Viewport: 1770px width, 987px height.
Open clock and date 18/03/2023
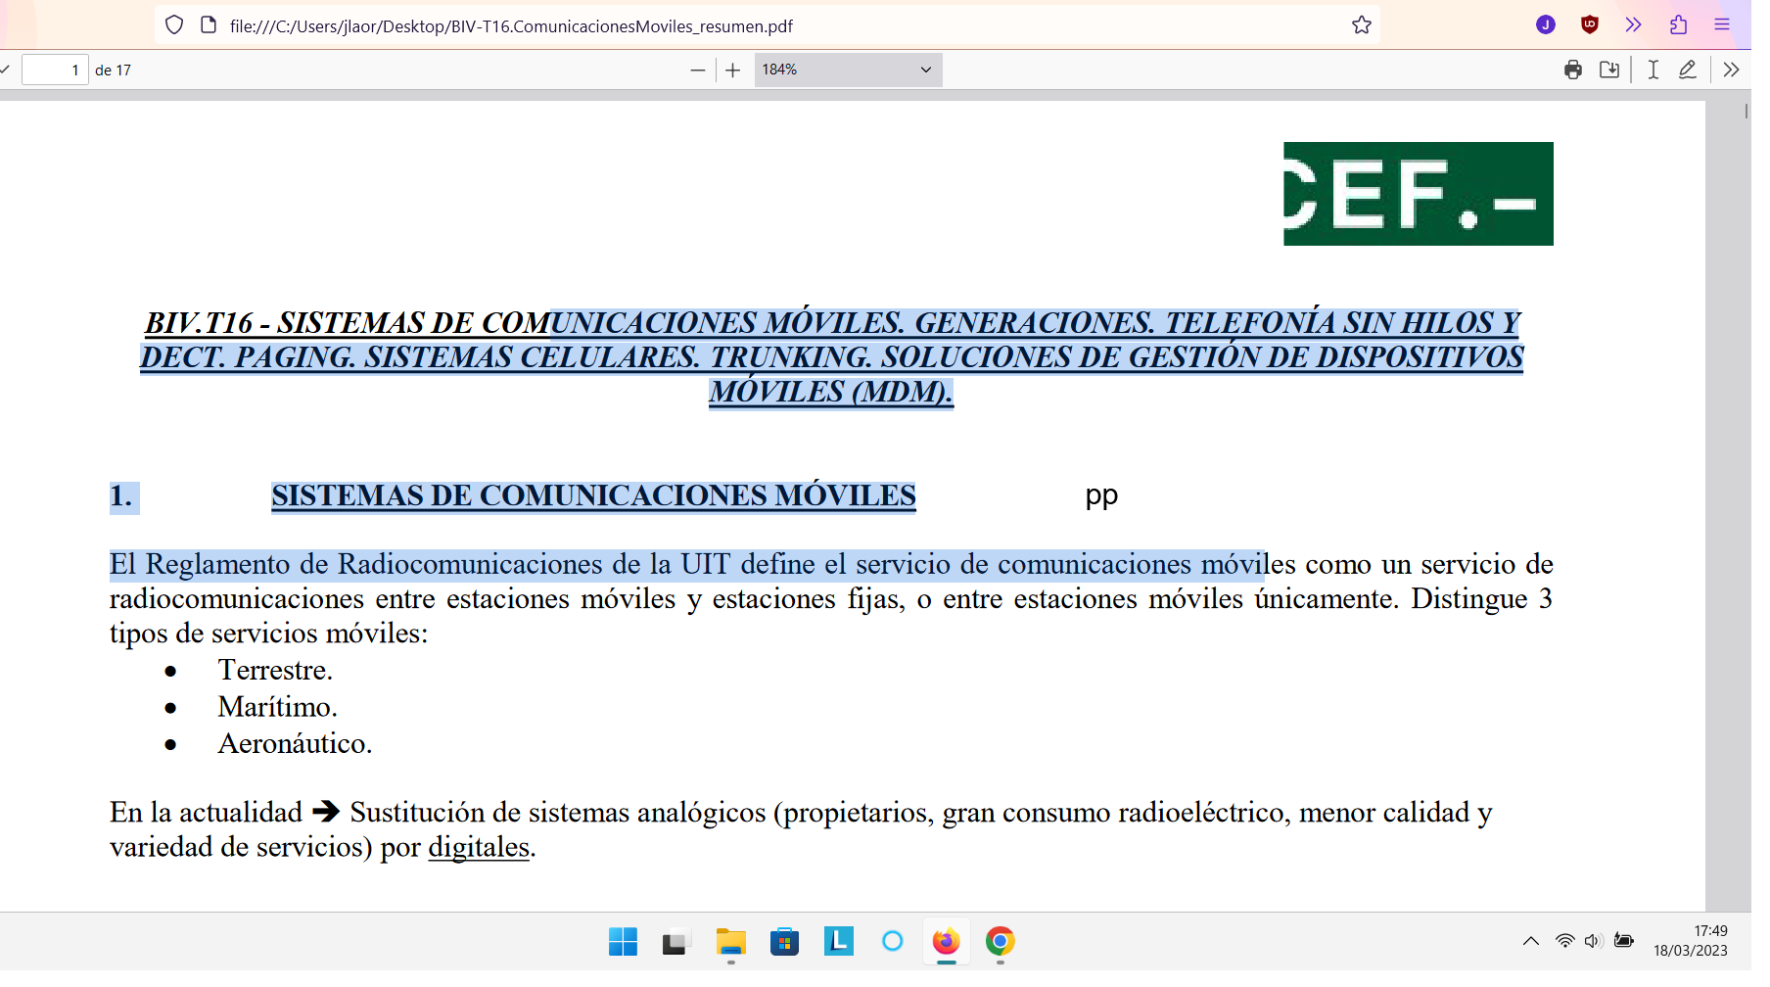(1691, 941)
